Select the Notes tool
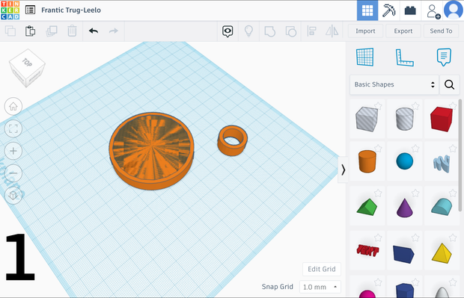Viewport: 464px width, 298px height. click(x=444, y=57)
